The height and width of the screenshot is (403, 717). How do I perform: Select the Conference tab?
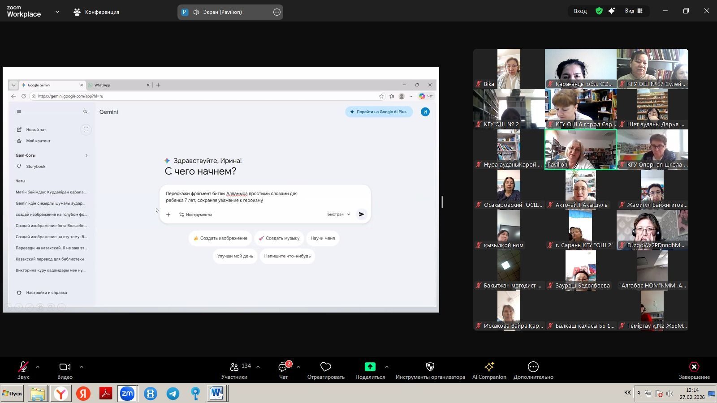pyautogui.click(x=96, y=12)
